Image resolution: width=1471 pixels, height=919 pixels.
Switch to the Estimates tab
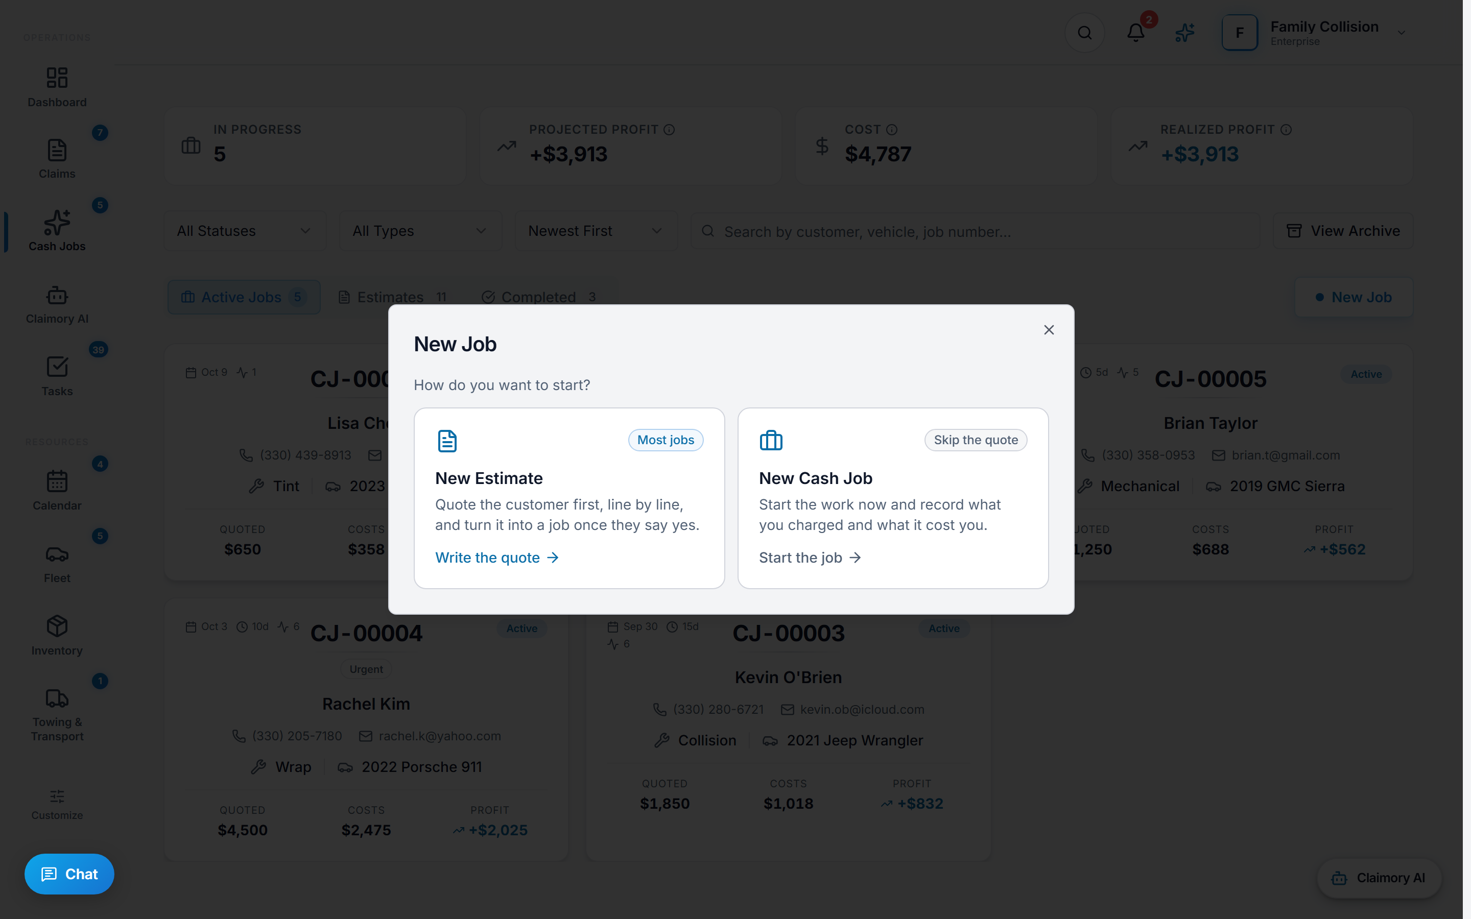pos(393,297)
